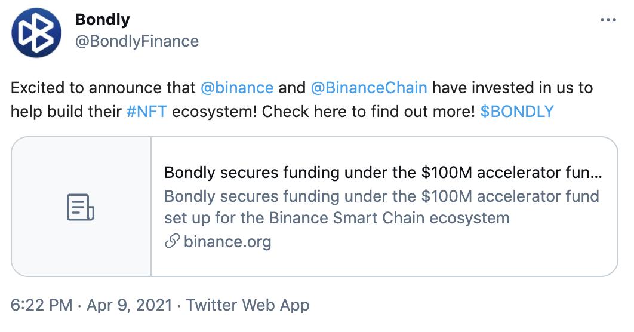
Task: Open the binance.org domain link
Action: click(227, 241)
